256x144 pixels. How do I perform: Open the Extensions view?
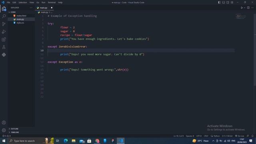[4, 39]
